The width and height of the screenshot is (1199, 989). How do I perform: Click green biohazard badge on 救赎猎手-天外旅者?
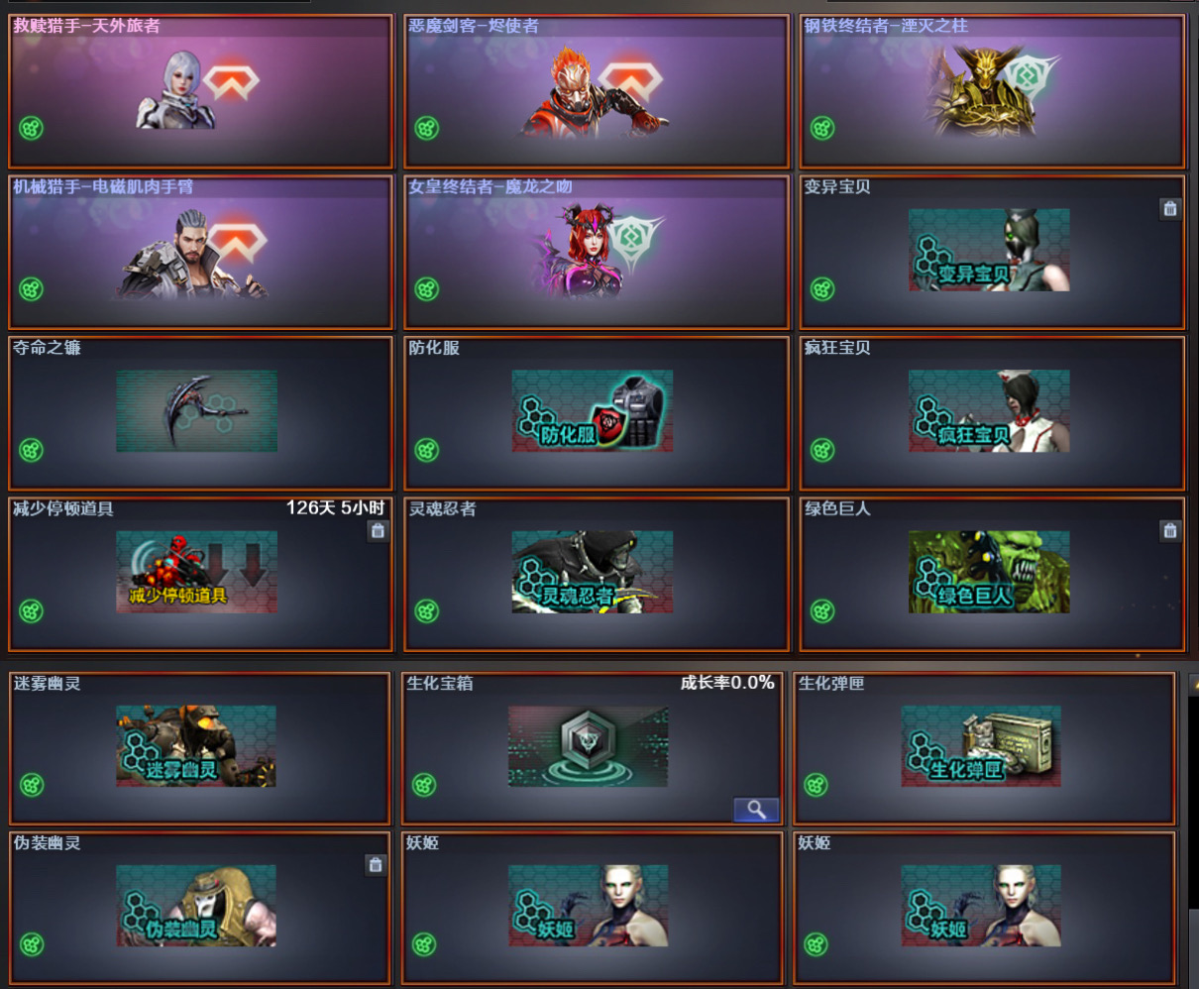coord(32,128)
